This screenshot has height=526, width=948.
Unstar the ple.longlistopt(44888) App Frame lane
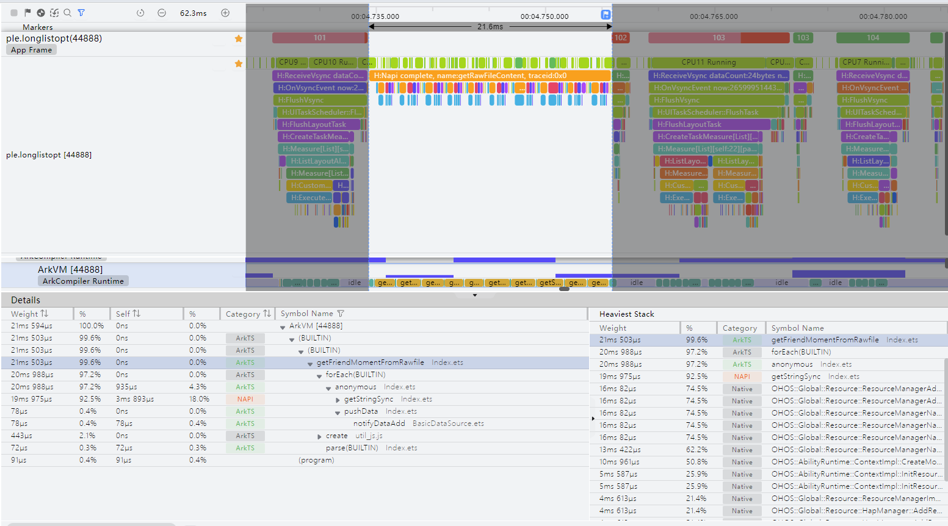click(x=239, y=38)
